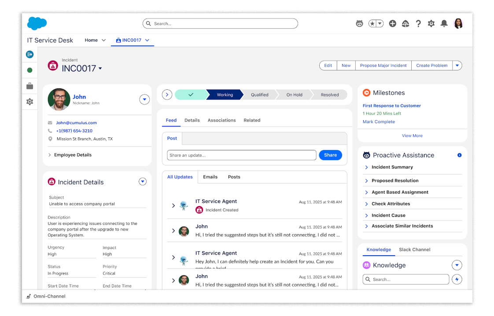Click the Edit button

point(328,66)
